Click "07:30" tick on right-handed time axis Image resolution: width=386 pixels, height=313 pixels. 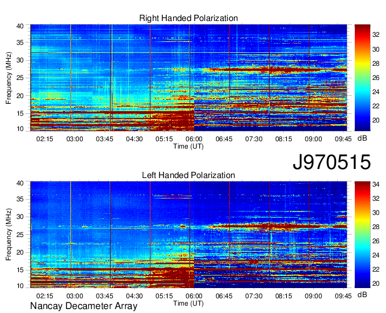click(254, 139)
